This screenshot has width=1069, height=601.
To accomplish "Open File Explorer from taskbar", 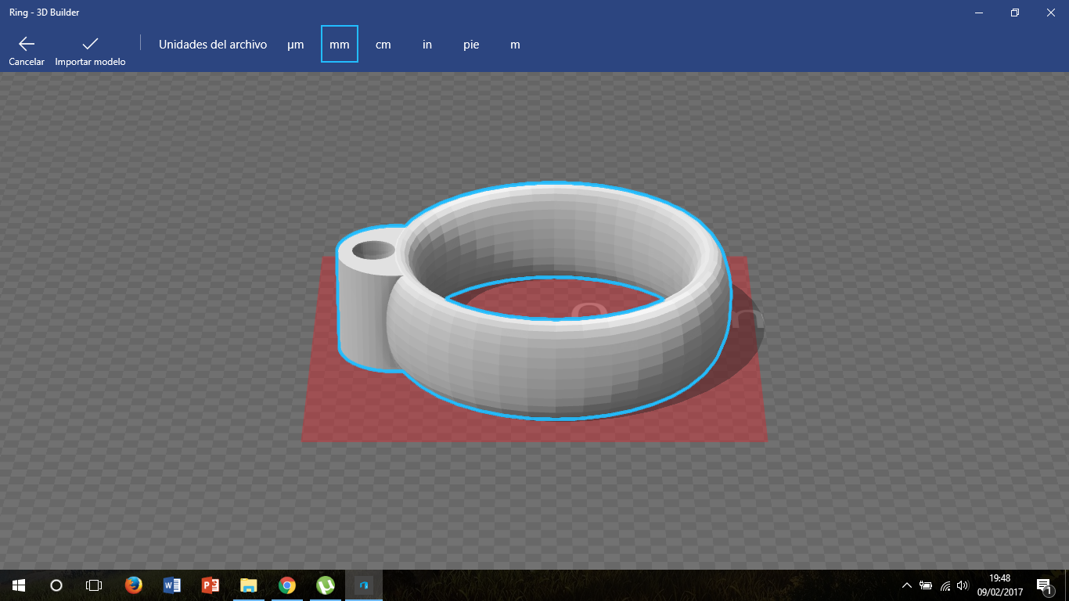I will tap(248, 585).
